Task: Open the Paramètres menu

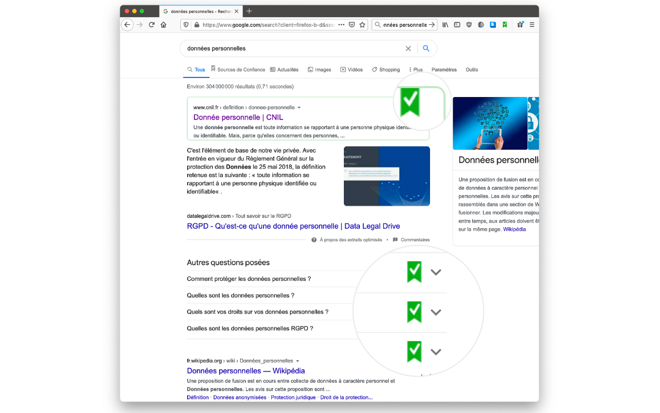Action: tap(444, 70)
